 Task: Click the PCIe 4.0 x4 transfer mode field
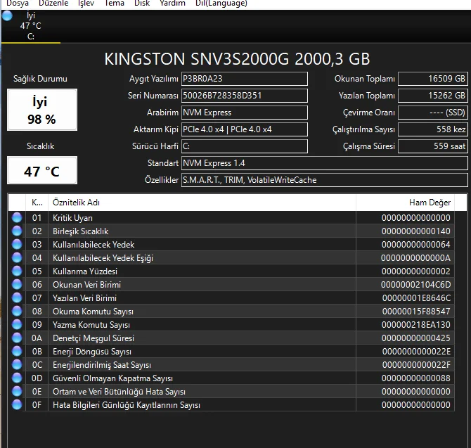(x=245, y=129)
